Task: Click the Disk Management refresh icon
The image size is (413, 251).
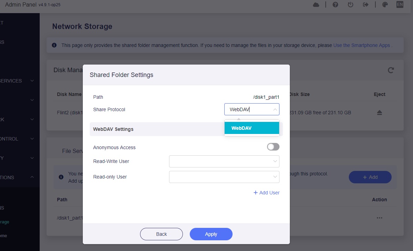Action: [391, 70]
